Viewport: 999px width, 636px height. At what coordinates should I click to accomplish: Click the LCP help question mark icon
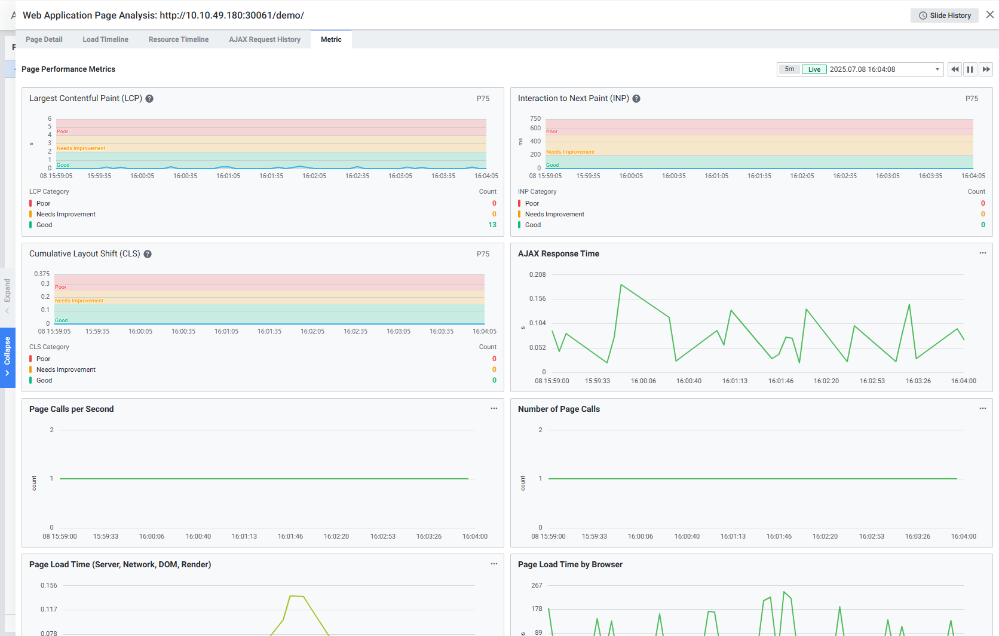149,99
